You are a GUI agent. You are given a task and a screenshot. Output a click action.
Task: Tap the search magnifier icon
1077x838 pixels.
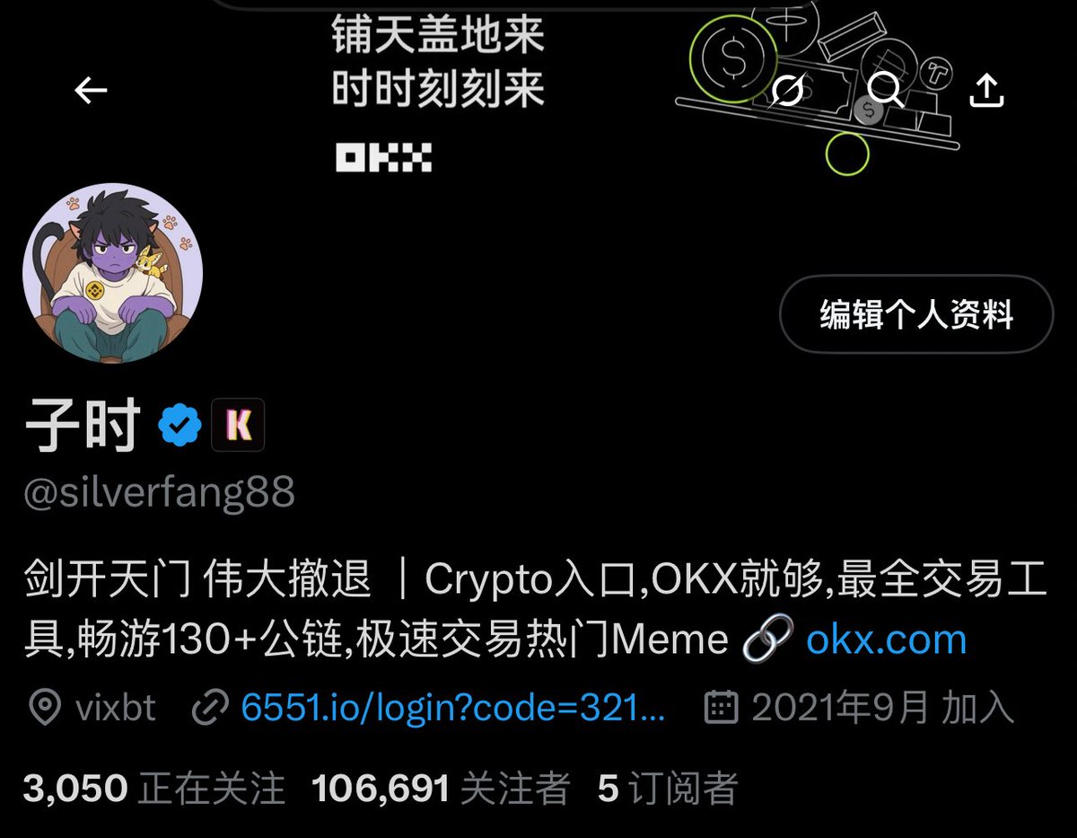[886, 90]
